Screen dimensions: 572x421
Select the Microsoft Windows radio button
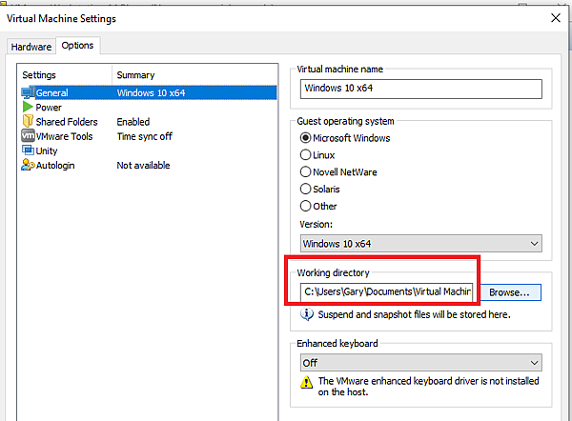pos(305,138)
